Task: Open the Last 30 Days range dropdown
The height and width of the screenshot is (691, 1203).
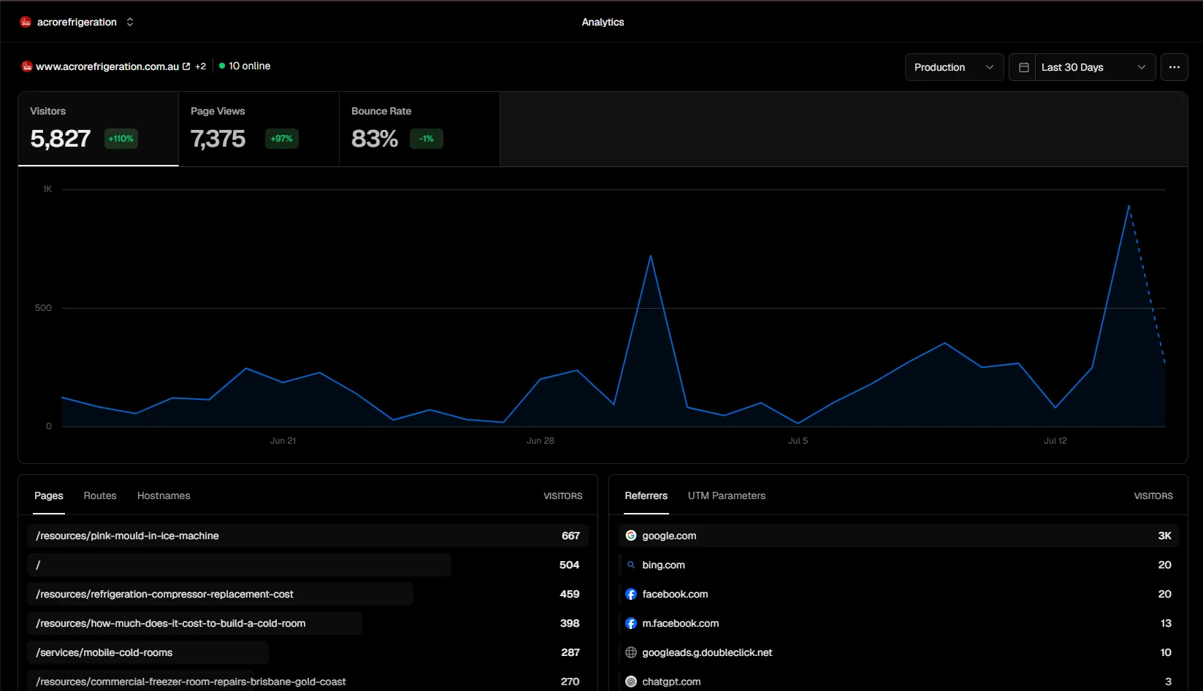Action: click(x=1095, y=67)
